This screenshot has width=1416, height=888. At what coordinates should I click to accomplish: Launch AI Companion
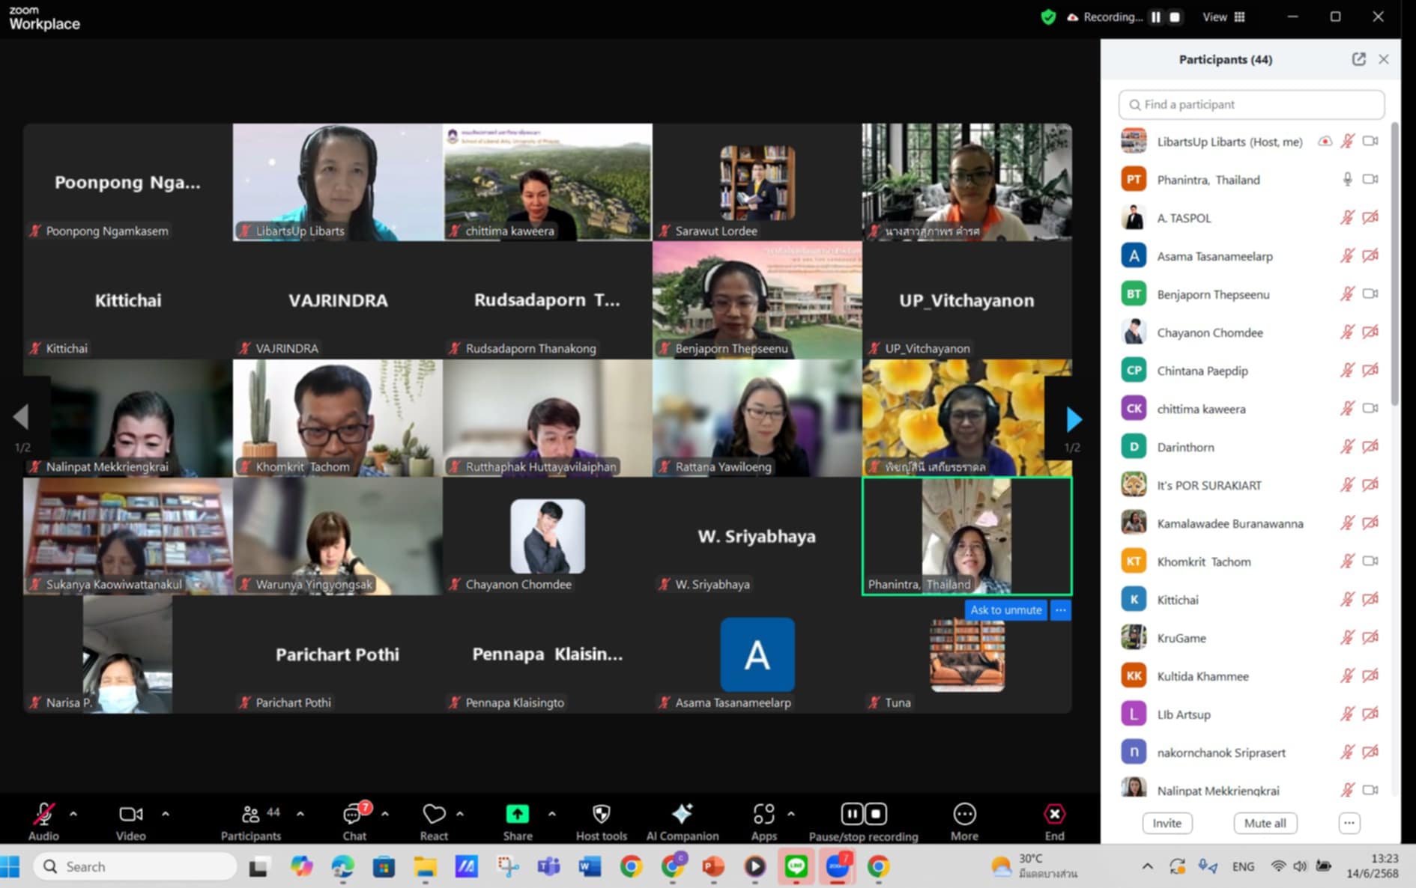[682, 815]
